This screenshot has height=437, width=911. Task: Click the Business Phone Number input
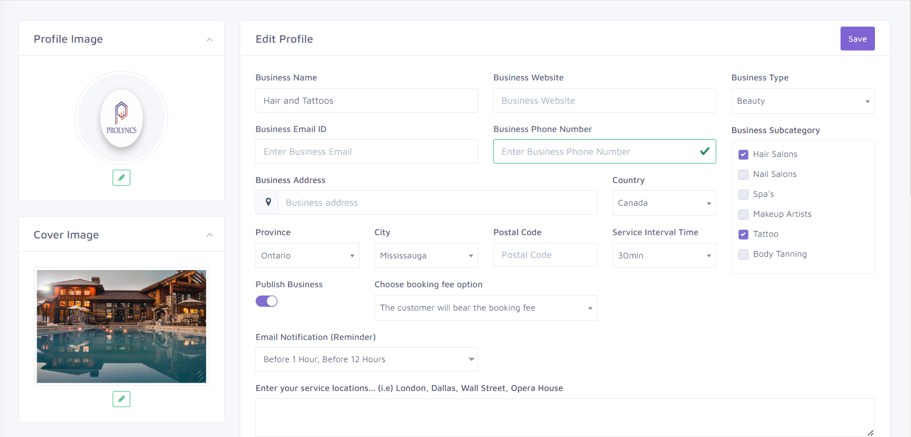[x=604, y=151]
